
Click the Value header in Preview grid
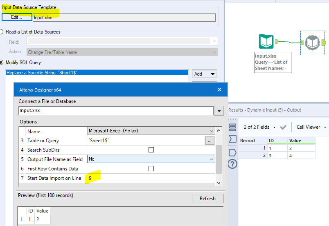(x=43, y=211)
